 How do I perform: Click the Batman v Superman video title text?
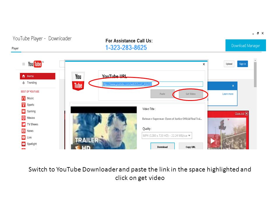172,119
